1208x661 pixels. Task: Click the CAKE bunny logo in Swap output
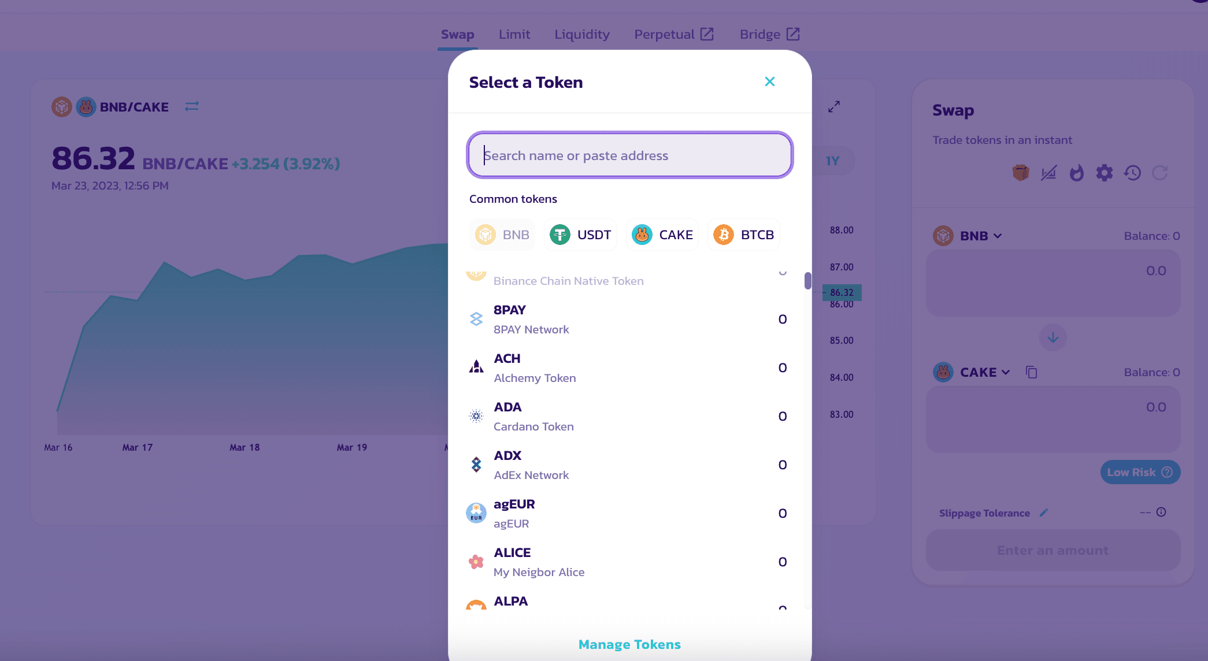(943, 372)
